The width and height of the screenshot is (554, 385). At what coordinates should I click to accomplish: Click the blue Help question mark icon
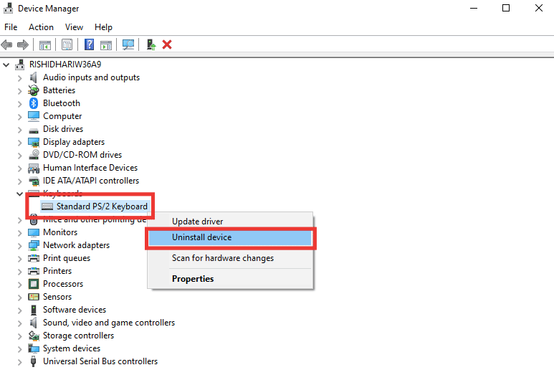point(89,44)
